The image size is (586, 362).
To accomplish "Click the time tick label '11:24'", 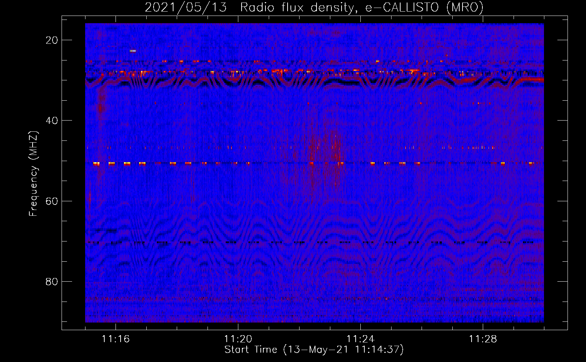I will [361, 339].
